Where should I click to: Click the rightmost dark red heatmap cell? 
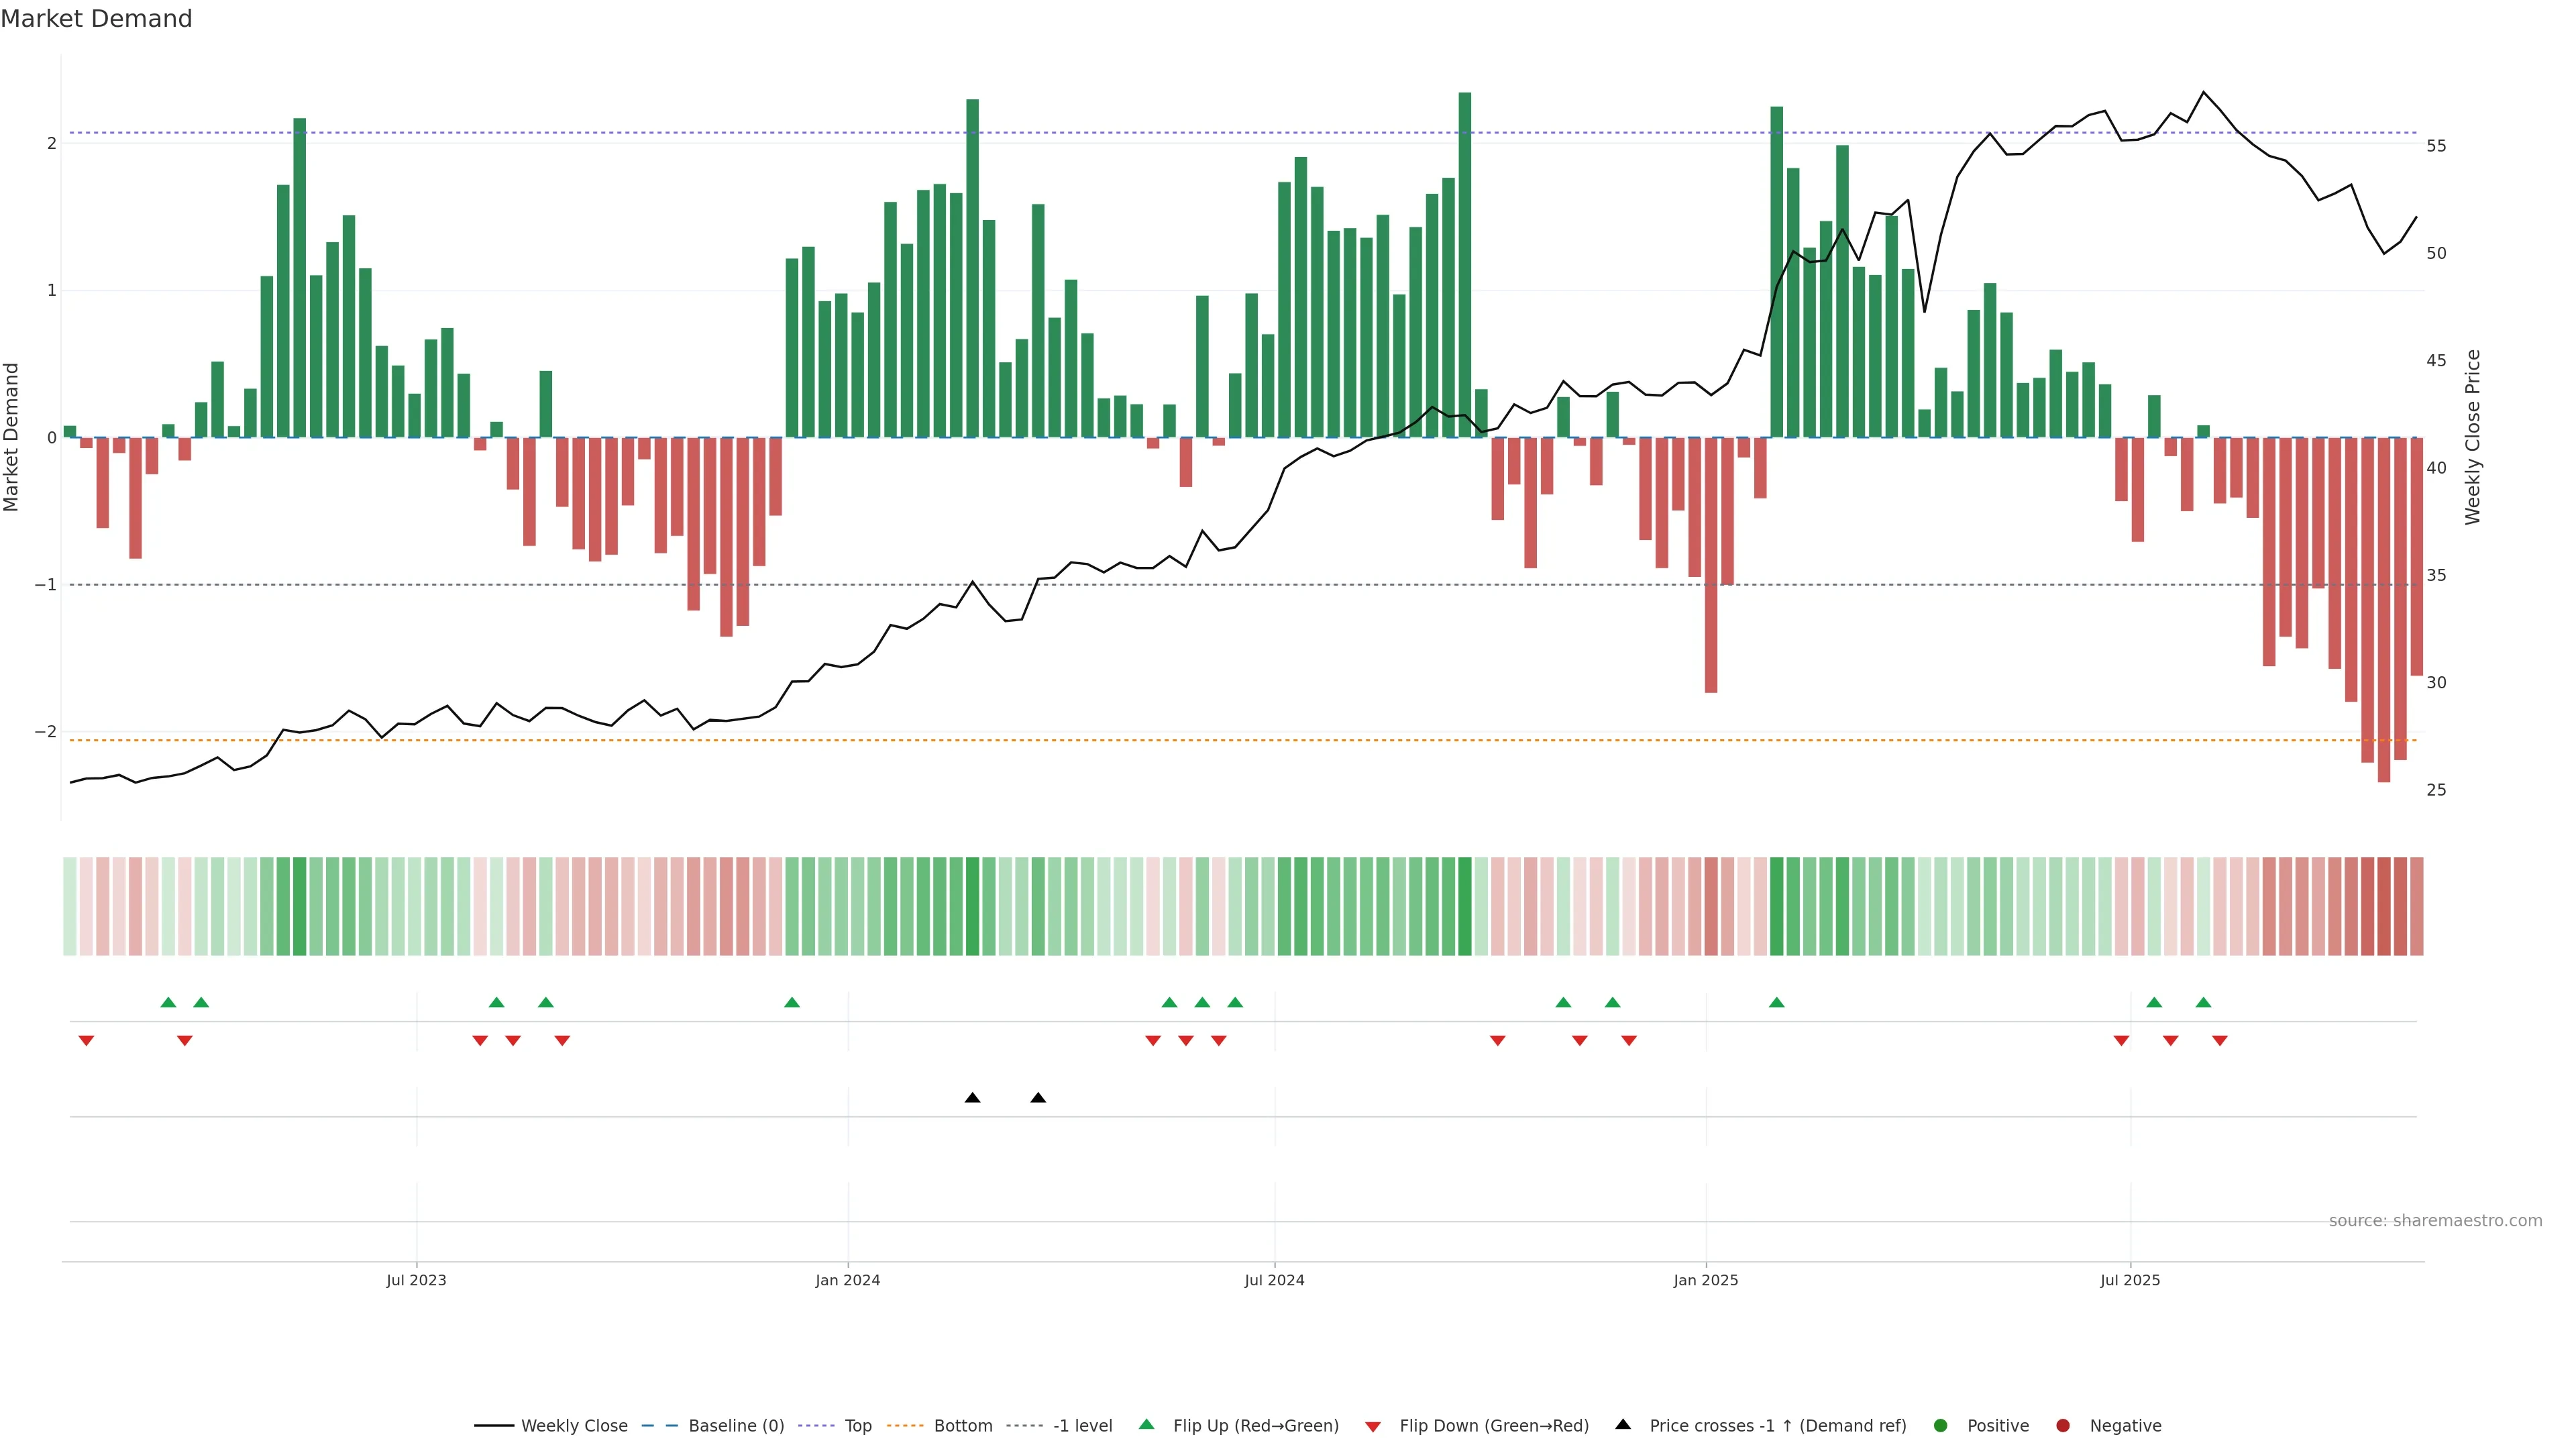pyautogui.click(x=2416, y=906)
